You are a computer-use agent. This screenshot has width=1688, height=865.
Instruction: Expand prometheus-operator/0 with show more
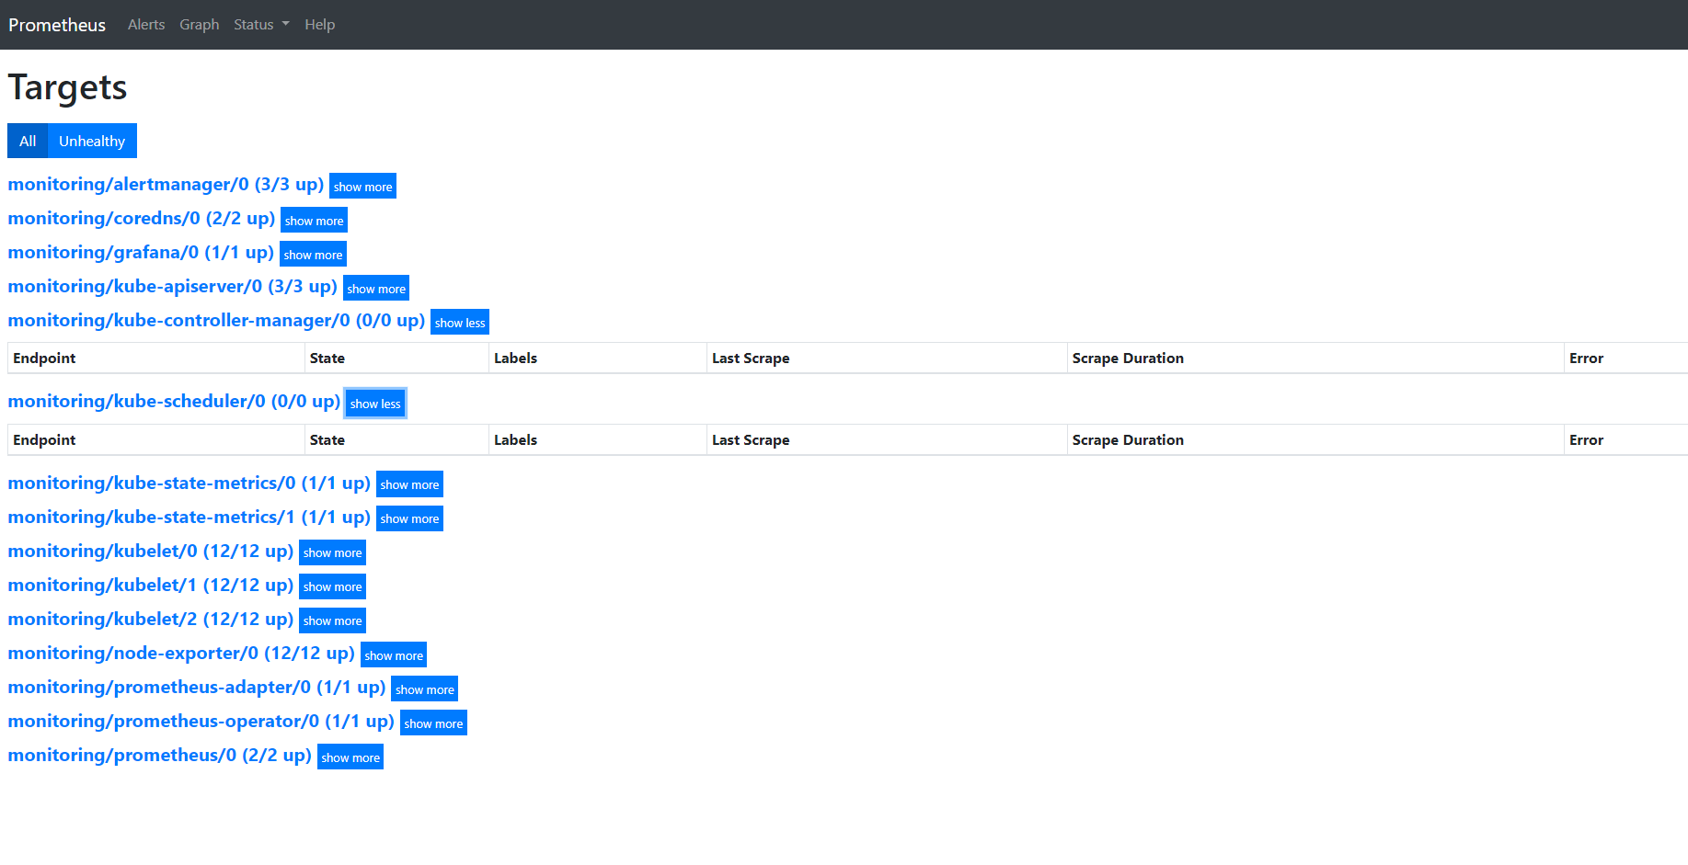[433, 723]
